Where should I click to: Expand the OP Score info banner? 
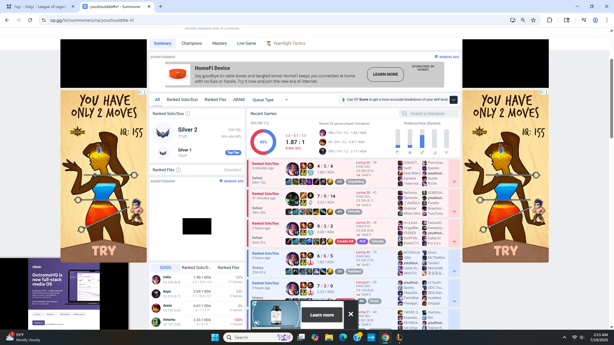tap(453, 100)
